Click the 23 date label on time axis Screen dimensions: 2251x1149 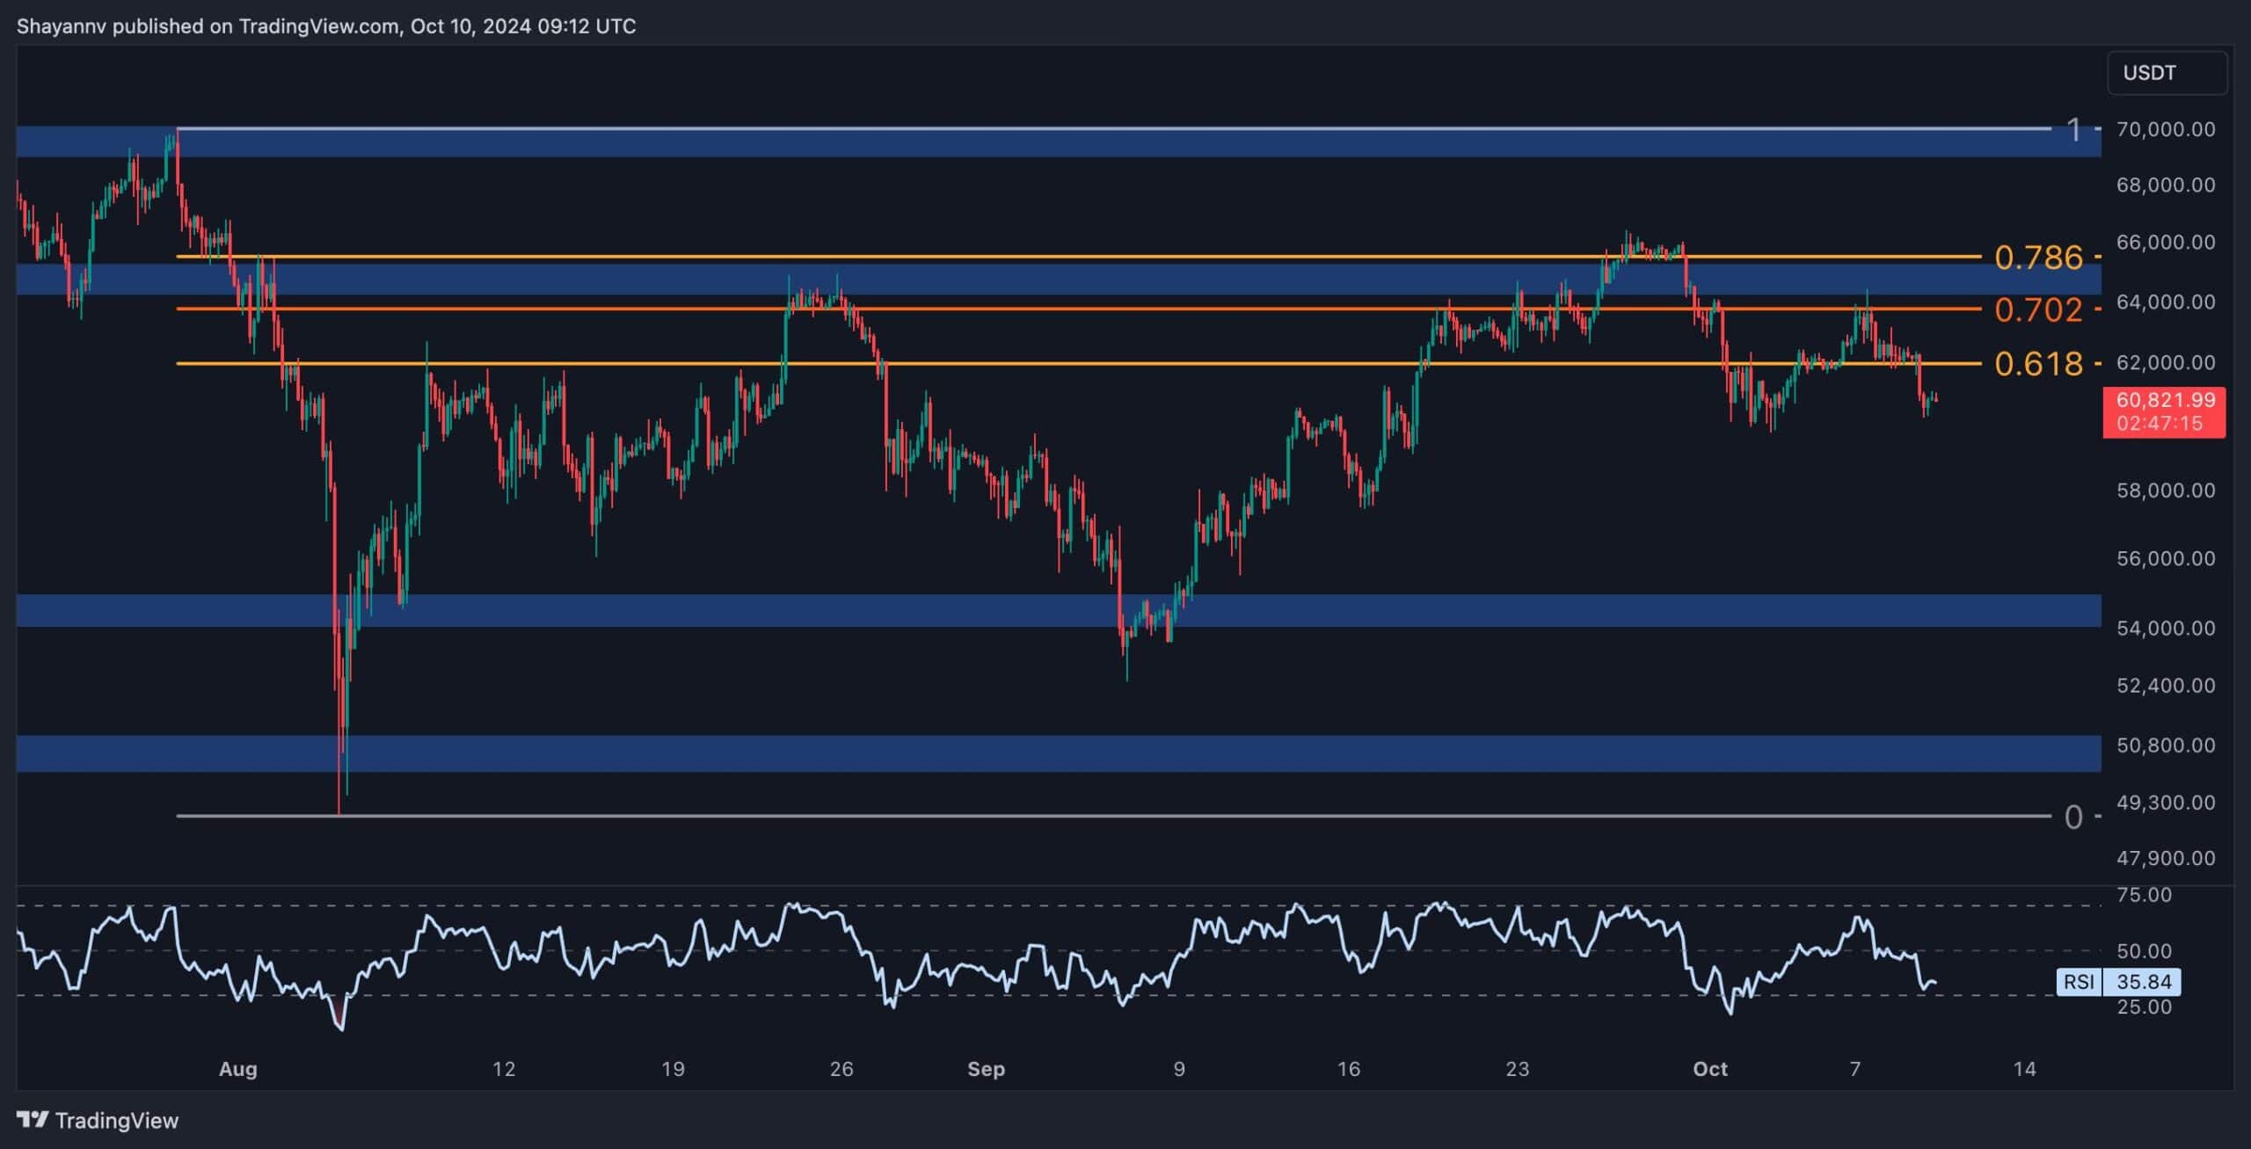[1518, 1069]
